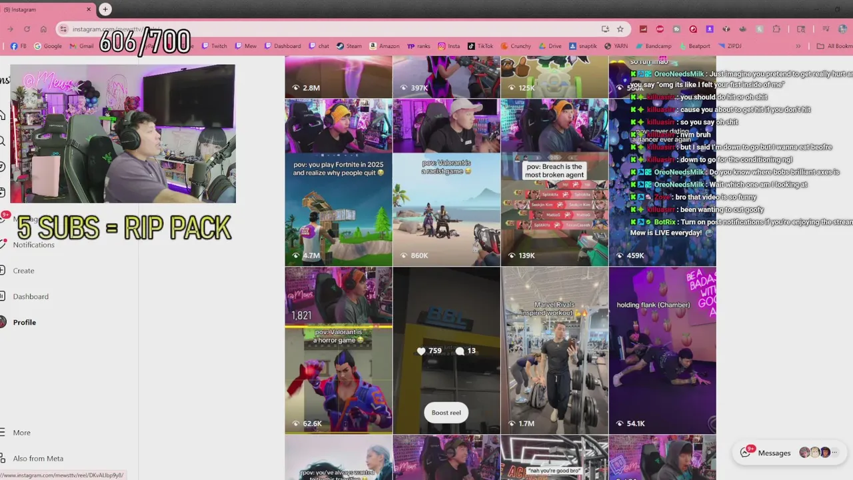Image resolution: width=853 pixels, height=480 pixels.
Task: View site information icon in address bar
Action: 63,29
